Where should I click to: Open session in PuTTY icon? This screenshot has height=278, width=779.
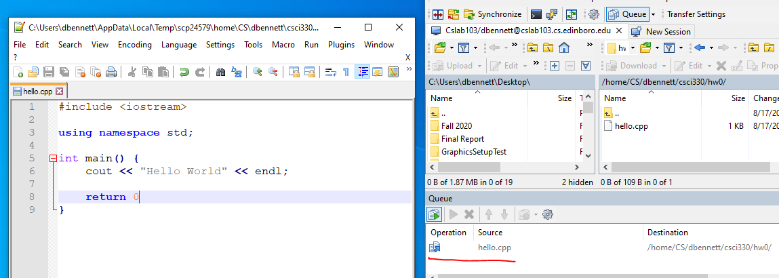click(551, 14)
